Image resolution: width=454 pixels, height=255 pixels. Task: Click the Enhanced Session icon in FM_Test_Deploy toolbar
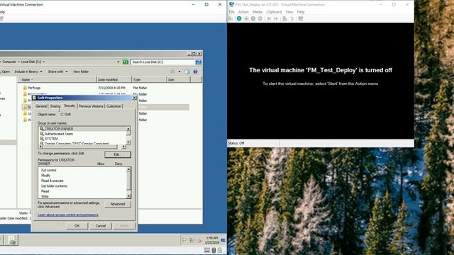coord(301,18)
